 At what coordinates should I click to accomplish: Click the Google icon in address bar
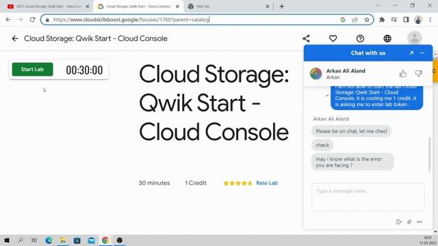click(x=343, y=20)
